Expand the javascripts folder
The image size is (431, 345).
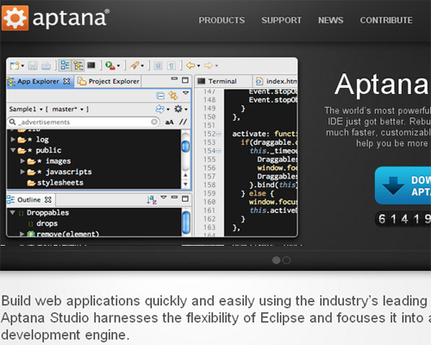coord(22,172)
